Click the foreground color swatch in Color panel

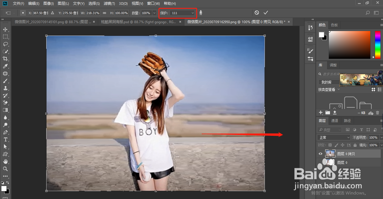(x=322, y=34)
